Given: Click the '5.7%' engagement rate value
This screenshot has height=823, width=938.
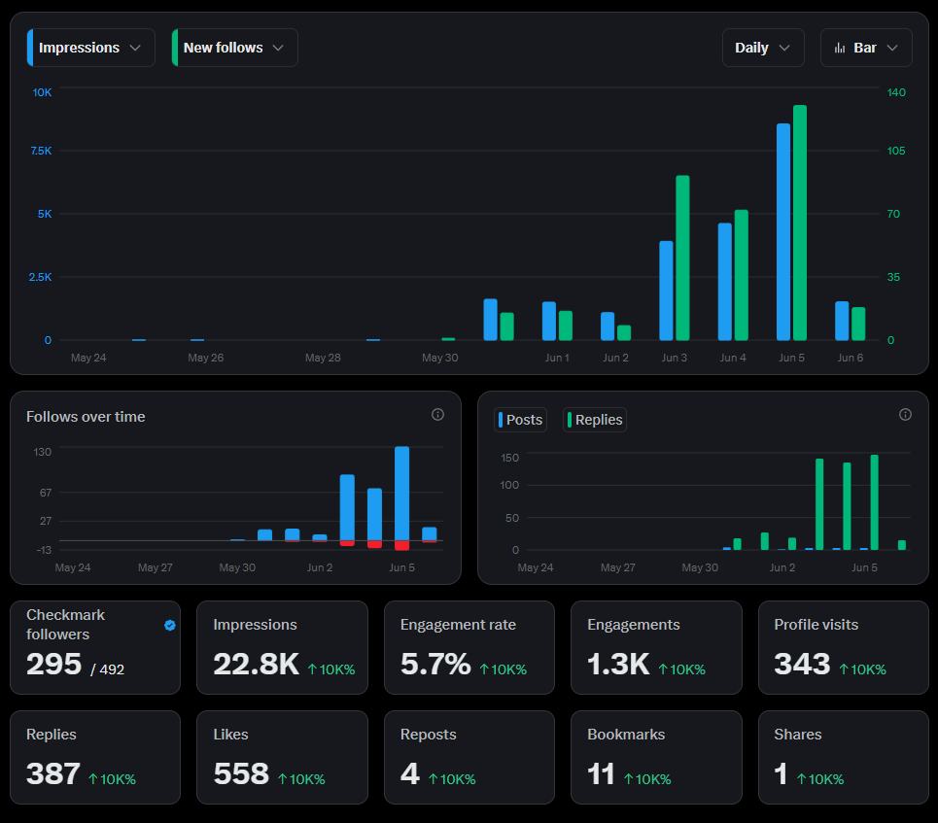Looking at the screenshot, I should 435,664.
